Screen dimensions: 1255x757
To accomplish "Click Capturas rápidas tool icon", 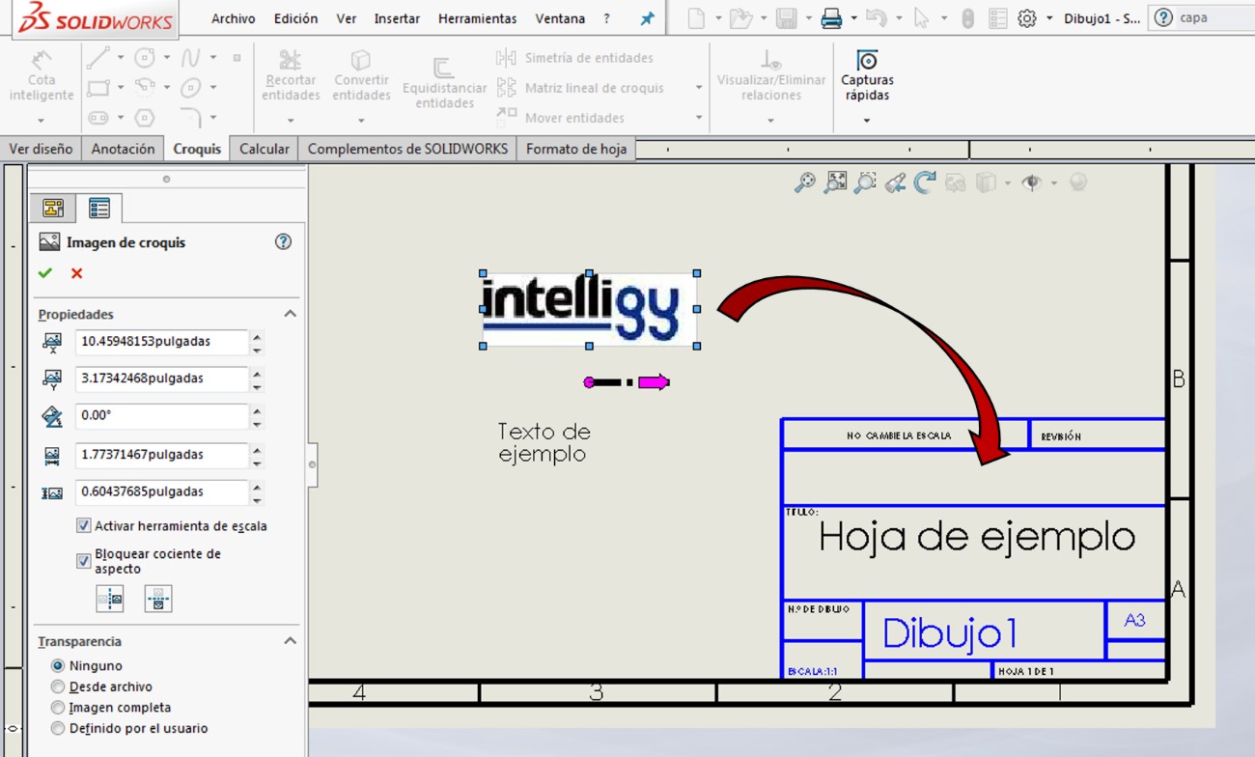I will pyautogui.click(x=867, y=60).
